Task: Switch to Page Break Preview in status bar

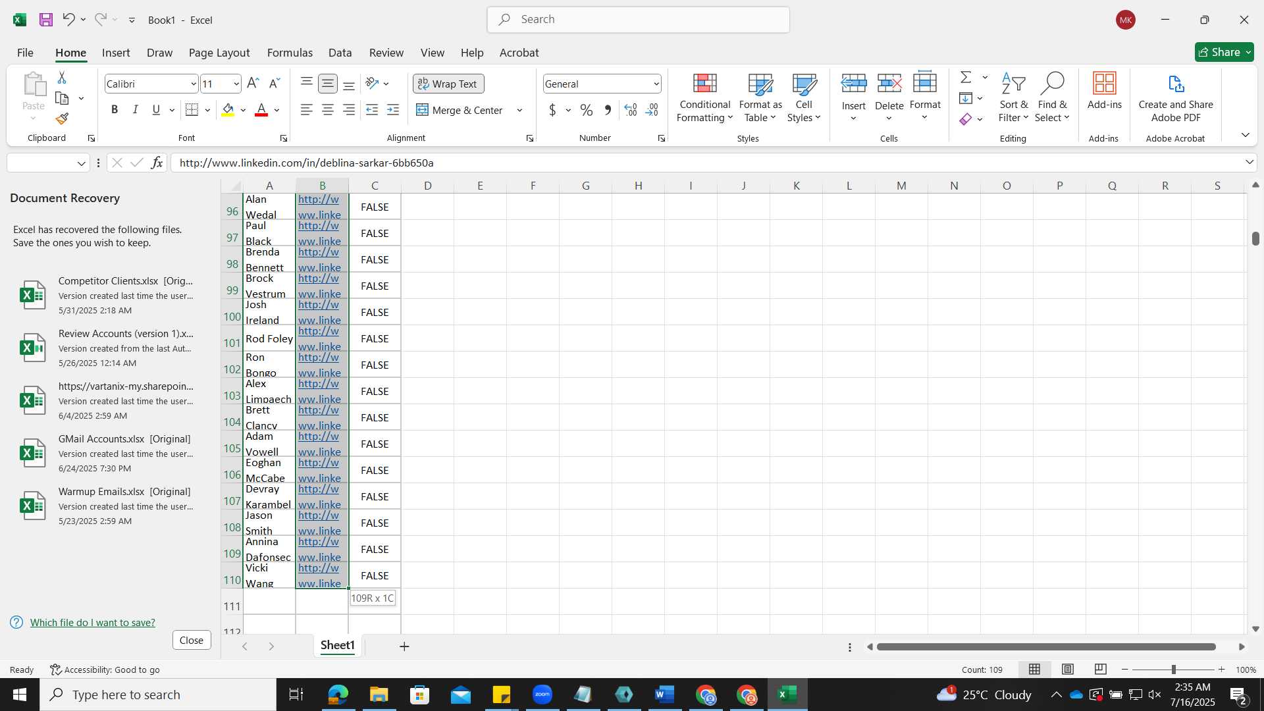Action: [1101, 670]
